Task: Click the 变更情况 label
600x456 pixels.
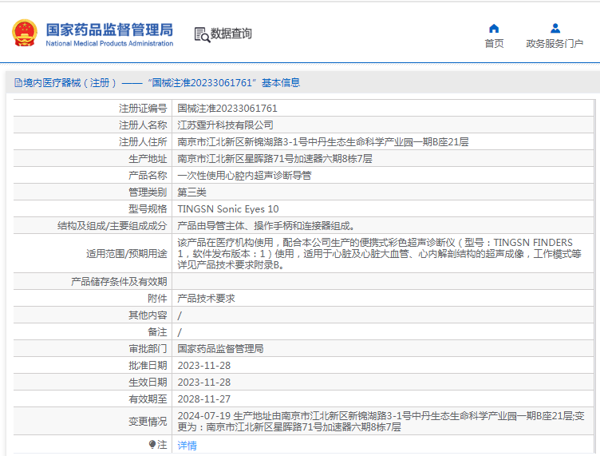Action: 148,421
